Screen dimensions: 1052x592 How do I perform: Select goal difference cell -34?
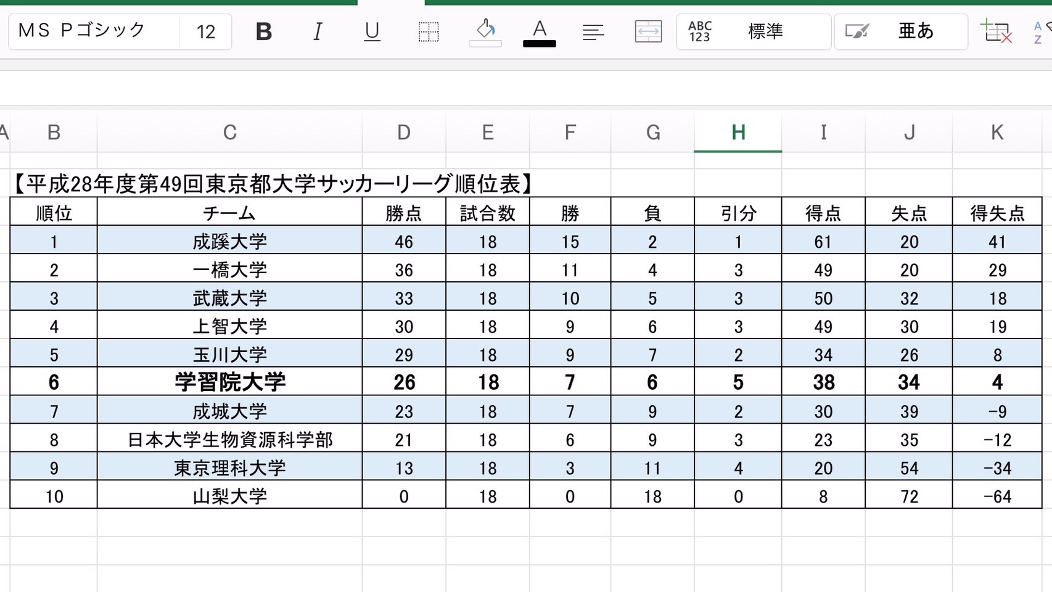point(997,467)
